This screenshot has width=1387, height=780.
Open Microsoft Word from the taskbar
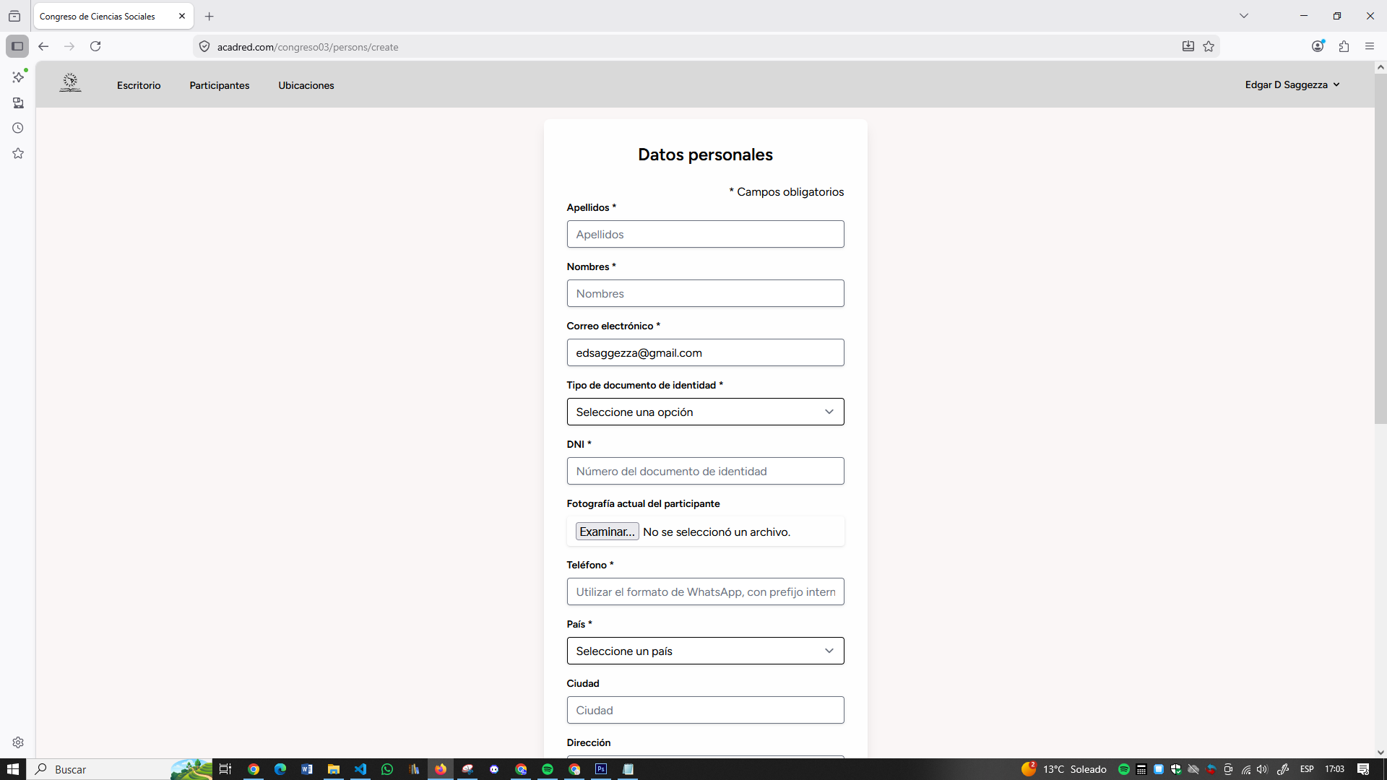(x=307, y=769)
